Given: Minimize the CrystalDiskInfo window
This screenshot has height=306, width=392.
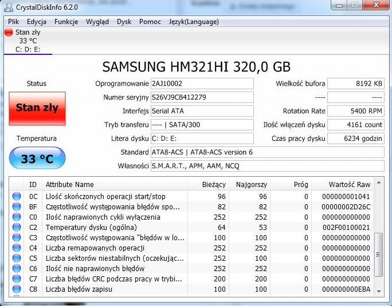Looking at the screenshot, I should click(339, 5).
